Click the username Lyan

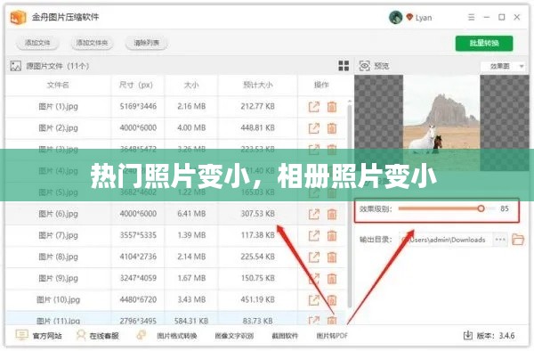coord(424,18)
